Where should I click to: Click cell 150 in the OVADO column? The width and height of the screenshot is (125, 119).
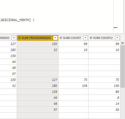click(x=9, y=80)
